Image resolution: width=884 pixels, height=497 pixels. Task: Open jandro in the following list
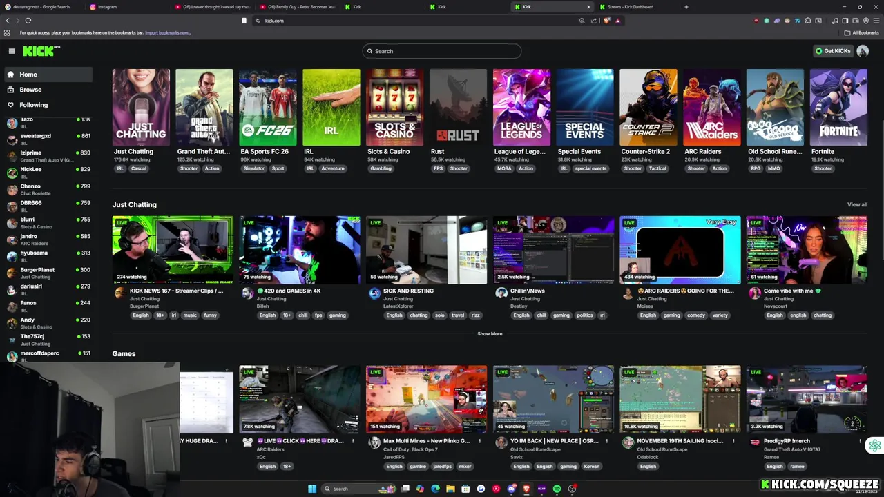coord(47,240)
